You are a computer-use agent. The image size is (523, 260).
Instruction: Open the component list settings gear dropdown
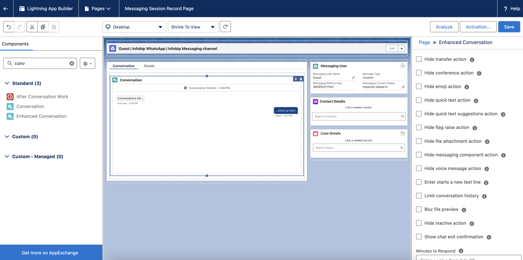(87, 63)
